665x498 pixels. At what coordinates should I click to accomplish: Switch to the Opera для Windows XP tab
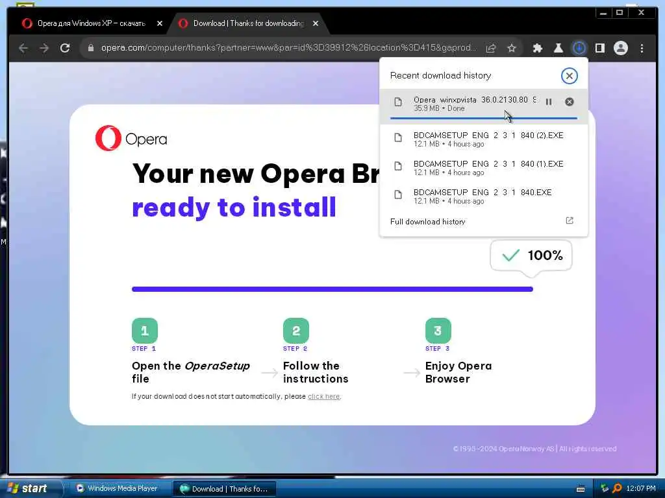[91, 23]
